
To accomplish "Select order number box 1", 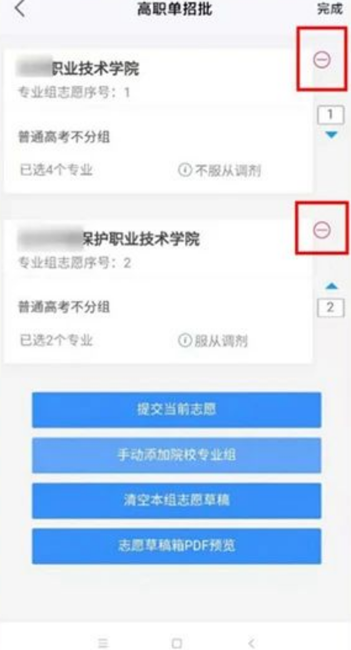I will (331, 115).
